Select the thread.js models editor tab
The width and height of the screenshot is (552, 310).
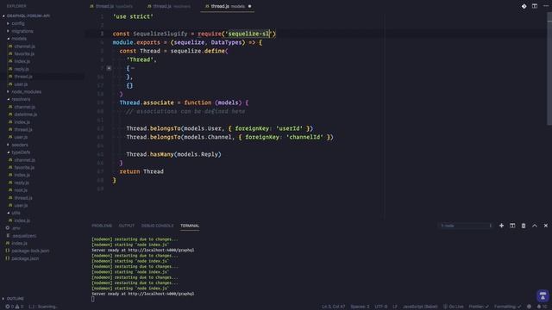pos(228,6)
